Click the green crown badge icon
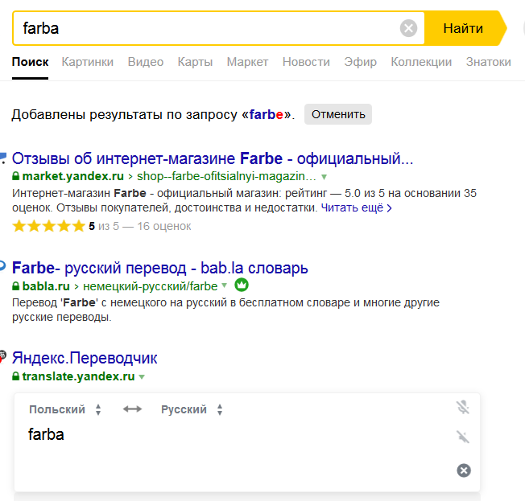Viewport: 525px width, 501px height. point(242,285)
